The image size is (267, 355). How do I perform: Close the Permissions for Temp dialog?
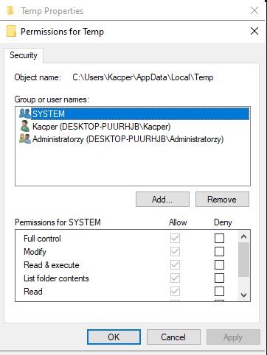tap(254, 31)
